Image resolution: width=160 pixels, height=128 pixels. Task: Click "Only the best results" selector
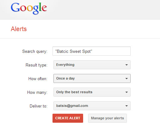point(92,92)
